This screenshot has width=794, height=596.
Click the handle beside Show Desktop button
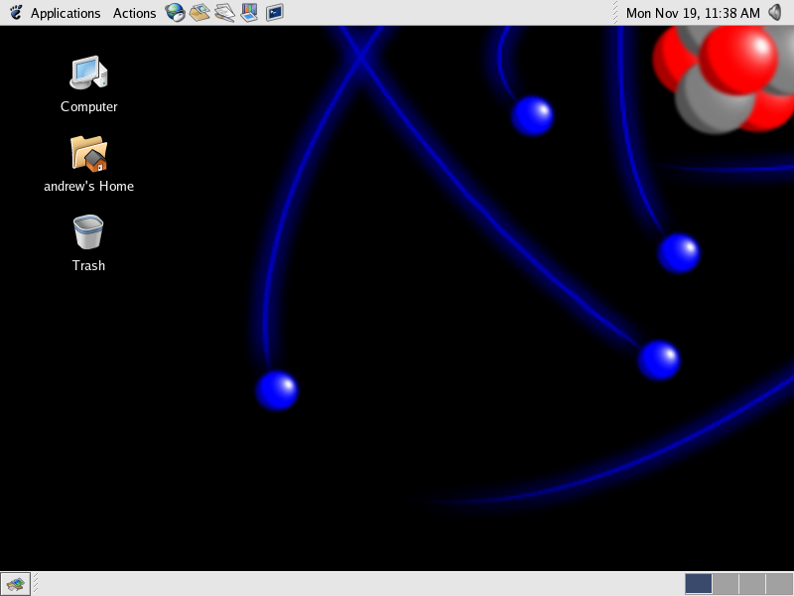click(34, 584)
